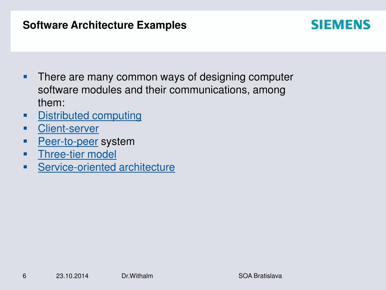This screenshot has height=290, width=386.
Task: Click the bullet beside Three-tier model
Action: (25, 153)
